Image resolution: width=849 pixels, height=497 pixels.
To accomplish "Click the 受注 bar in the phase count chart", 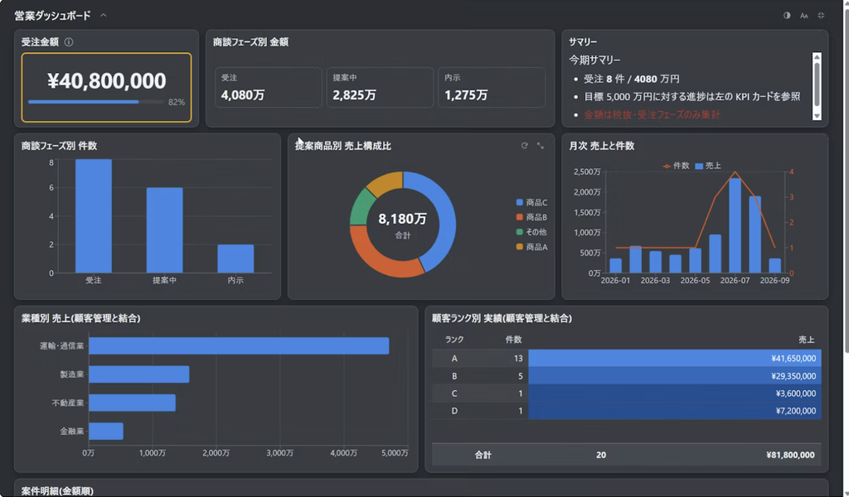I will click(x=93, y=216).
